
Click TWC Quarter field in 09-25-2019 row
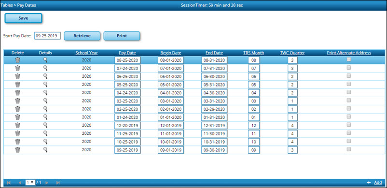[x=292, y=150]
